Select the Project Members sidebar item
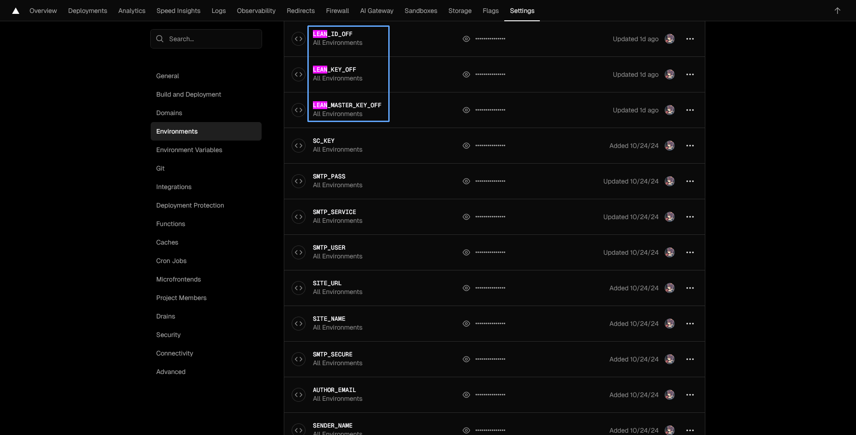The width and height of the screenshot is (856, 435). click(x=181, y=298)
